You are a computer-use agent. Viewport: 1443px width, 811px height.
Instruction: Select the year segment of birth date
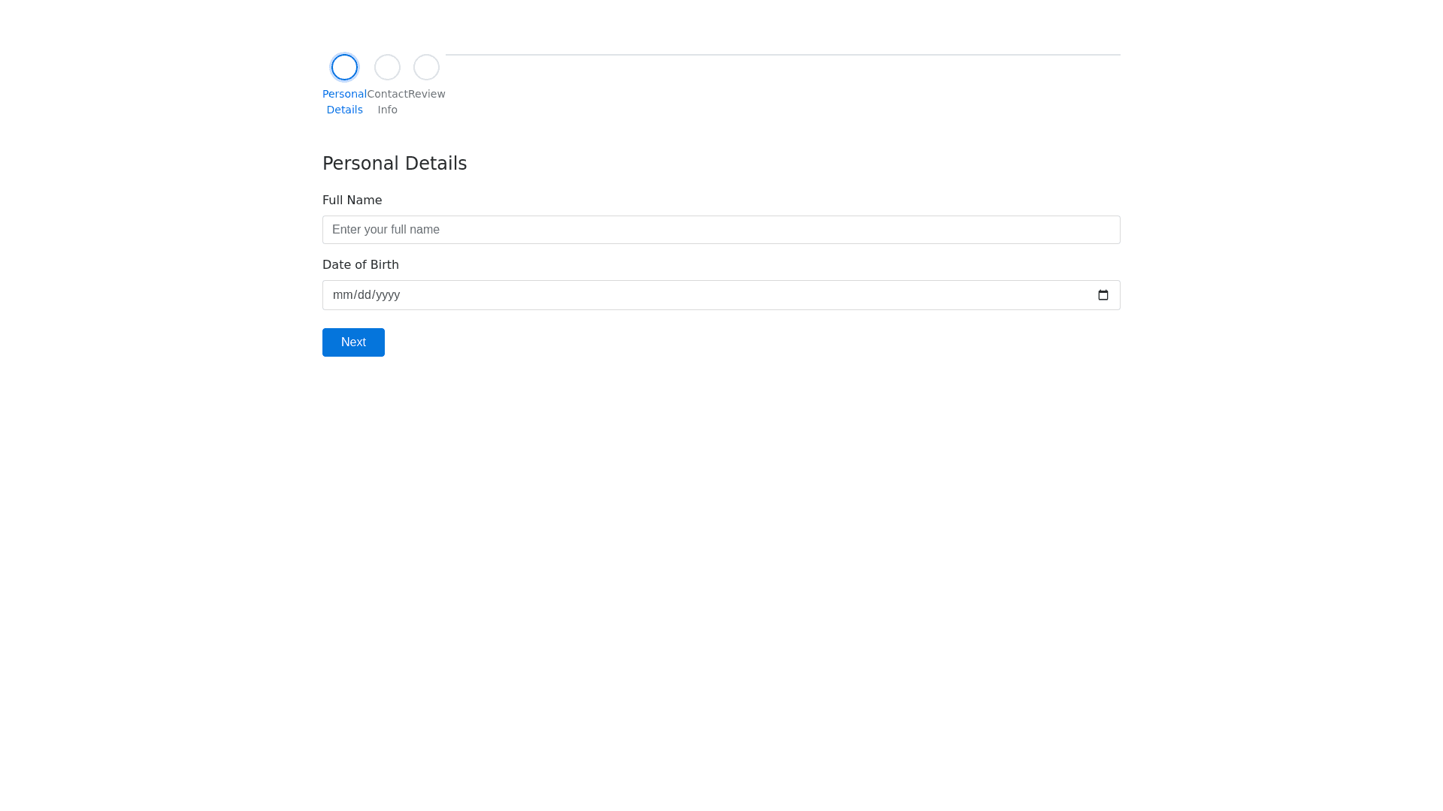[x=387, y=295]
